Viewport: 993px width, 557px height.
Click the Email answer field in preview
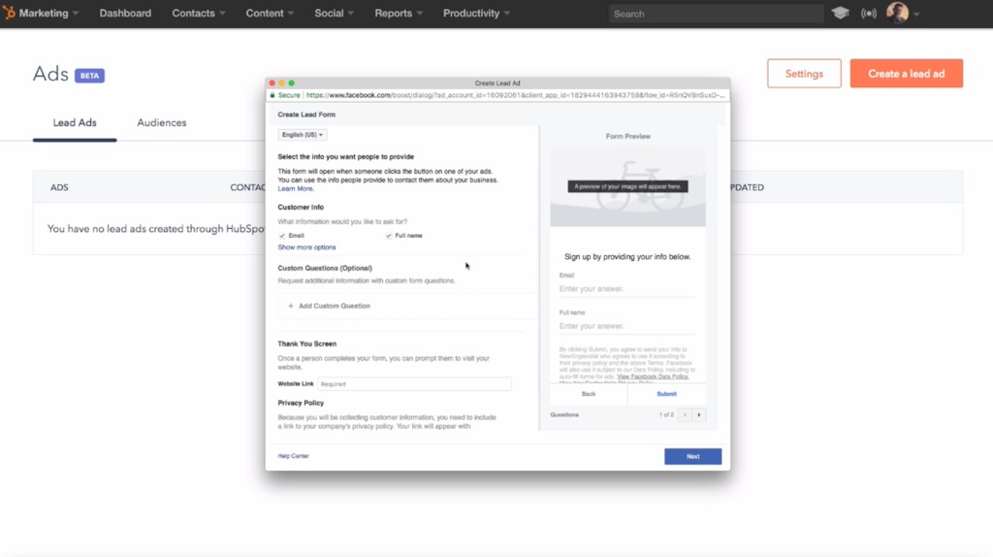click(627, 289)
